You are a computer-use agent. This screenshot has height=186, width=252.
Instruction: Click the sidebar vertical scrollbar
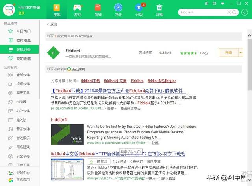click(x=39, y=59)
